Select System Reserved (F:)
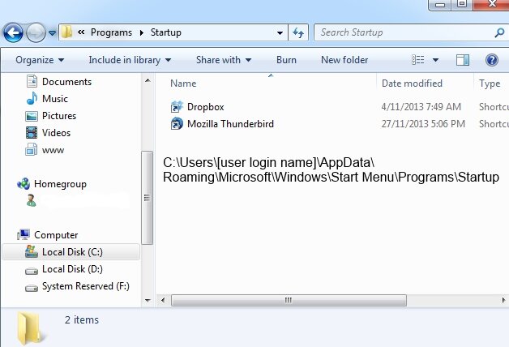 pos(86,286)
